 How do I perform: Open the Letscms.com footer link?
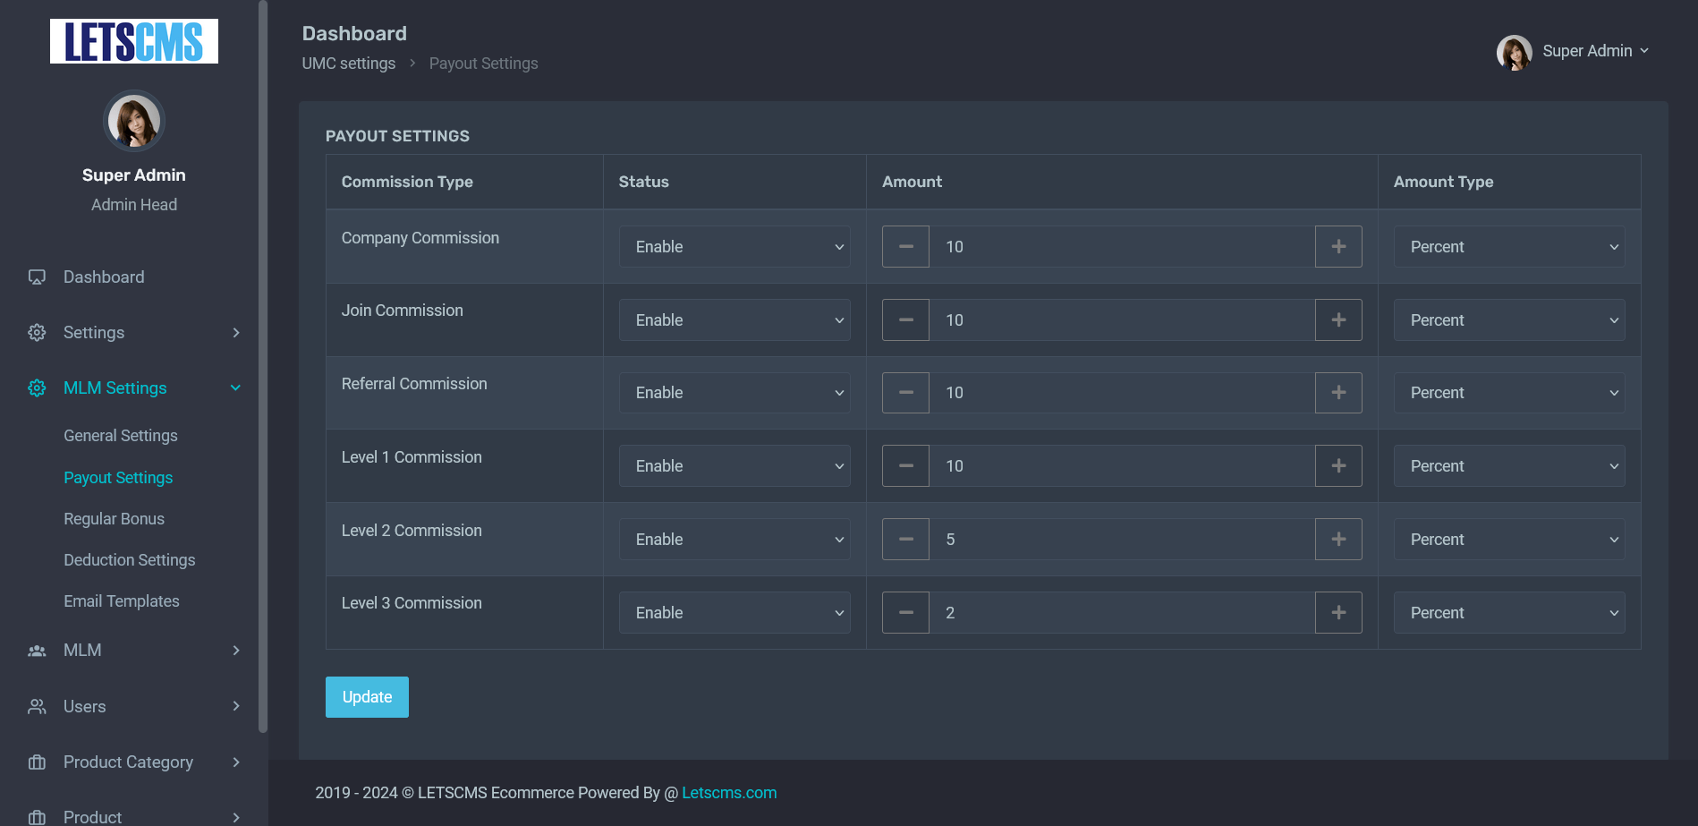coord(729,792)
